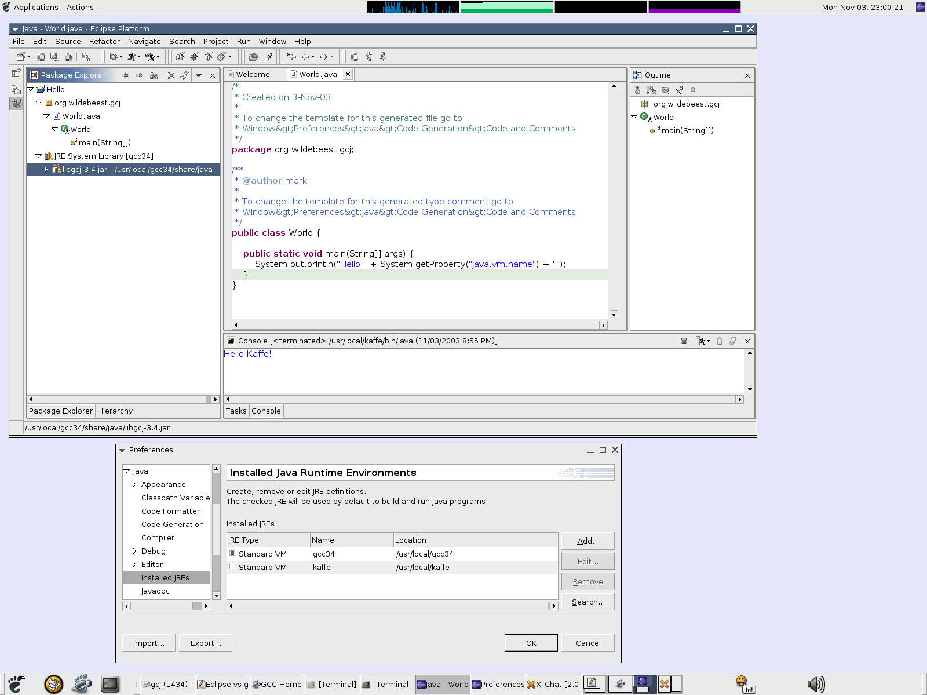Click the JRE table horizontal scrollbar

point(392,606)
